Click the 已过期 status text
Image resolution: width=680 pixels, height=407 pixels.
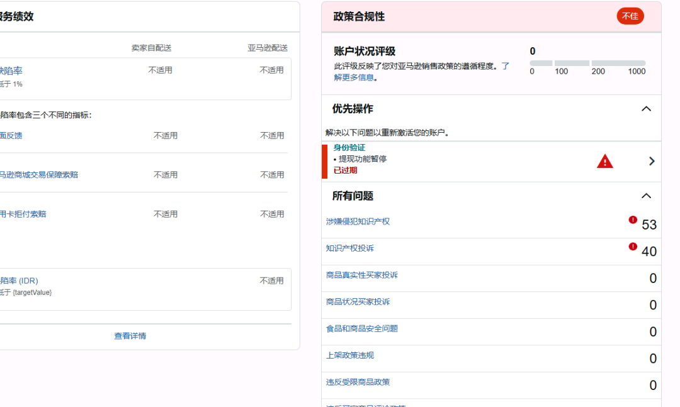click(x=345, y=170)
